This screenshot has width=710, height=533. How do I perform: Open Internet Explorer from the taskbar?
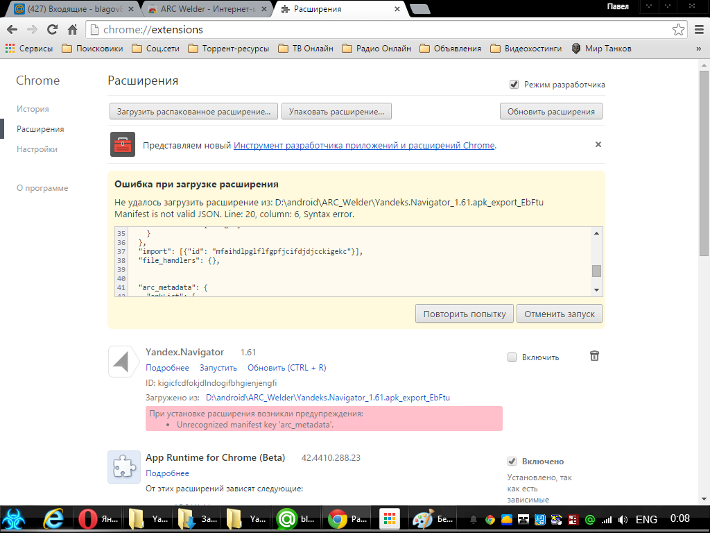[53, 518]
